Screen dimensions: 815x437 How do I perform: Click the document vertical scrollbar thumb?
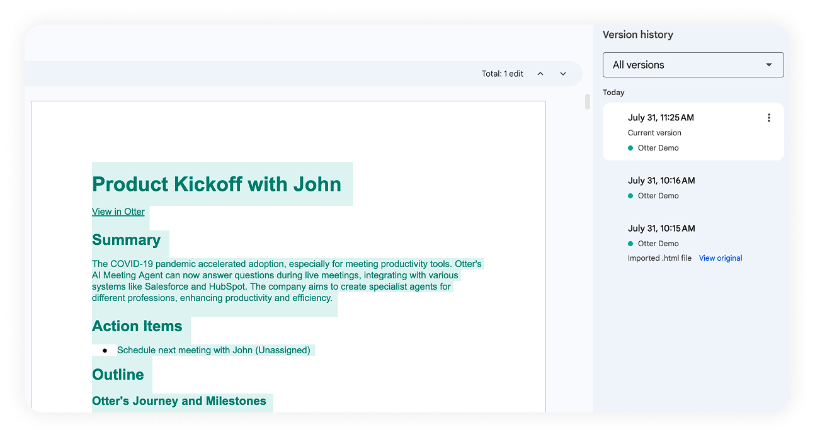[x=588, y=102]
